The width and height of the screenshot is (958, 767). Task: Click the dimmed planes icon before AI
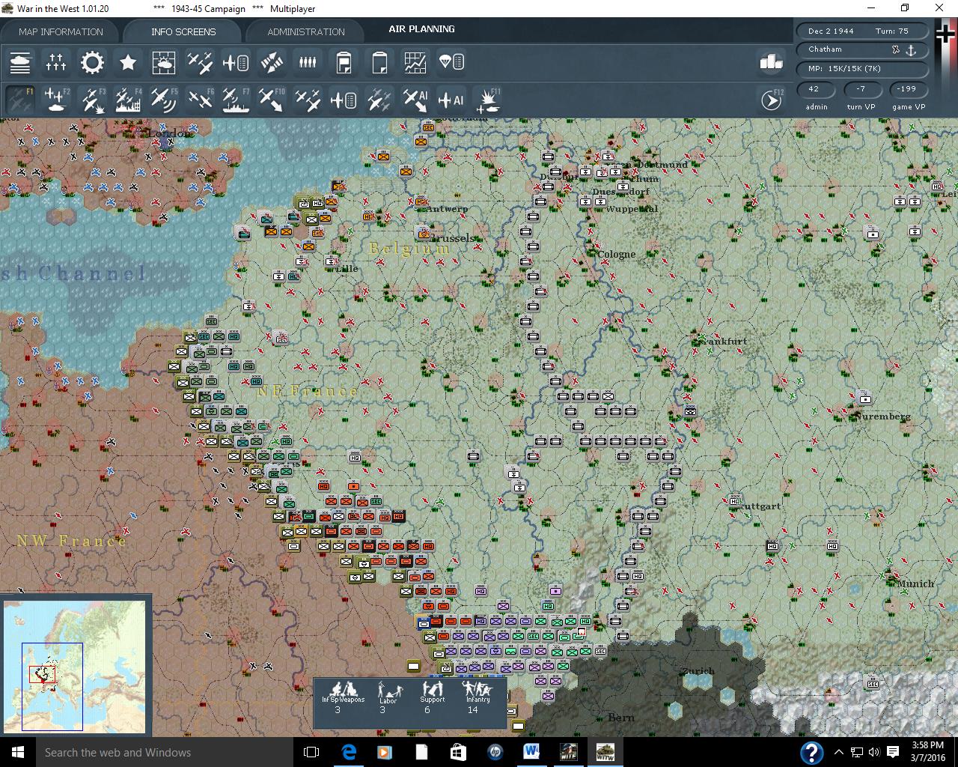379,100
